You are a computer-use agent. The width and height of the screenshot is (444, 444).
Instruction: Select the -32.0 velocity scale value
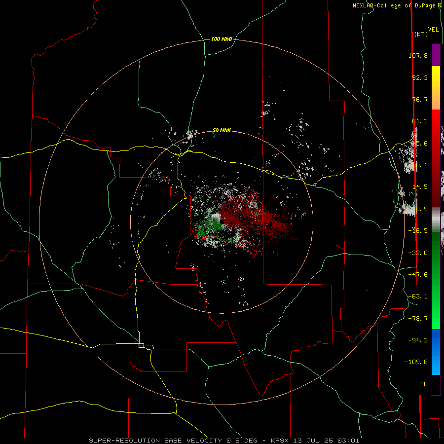[x=418, y=253]
